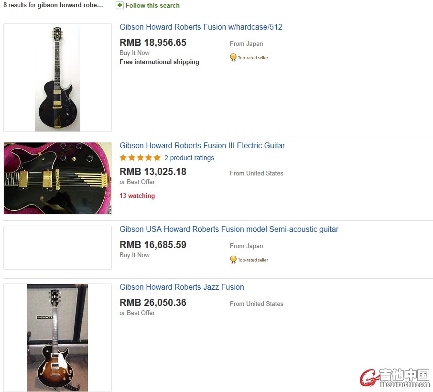This screenshot has width=433, height=392.
Task: Click the RMB 18,956.65 price
Action: tap(153, 43)
